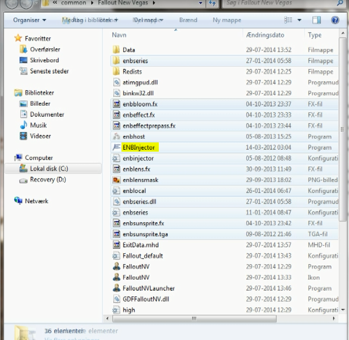Image resolution: width=349 pixels, height=340 pixels.
Task: Select enbsunsprite.tga file name
Action: [x=146, y=234]
